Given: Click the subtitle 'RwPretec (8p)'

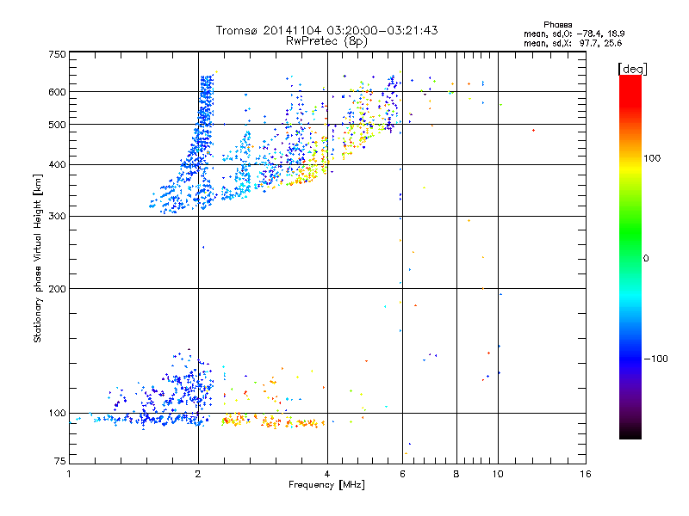Looking at the screenshot, I should [326, 41].
